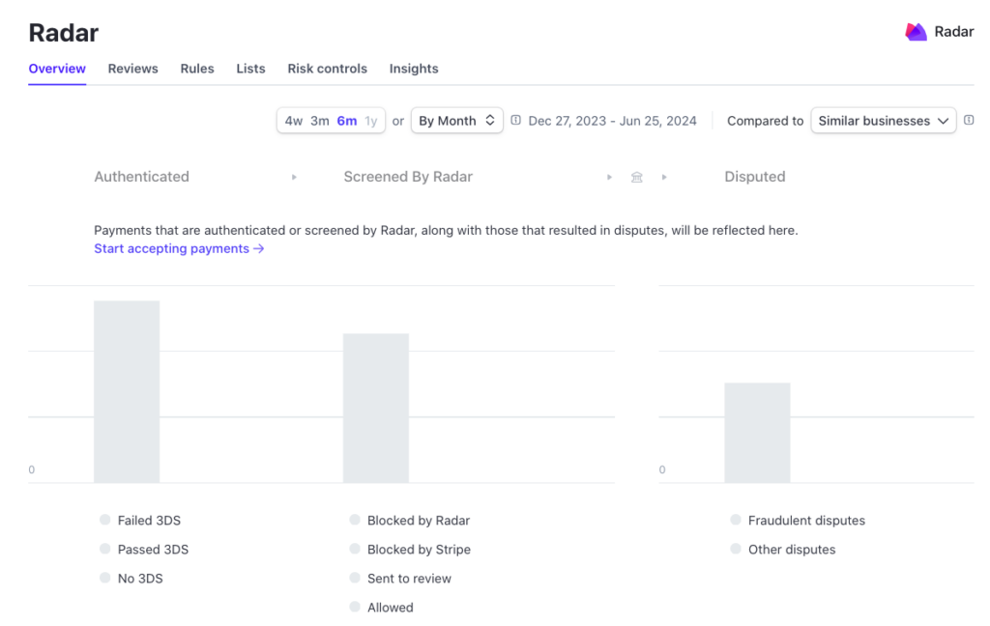Click the Authenticated chart gray bar
Viewport: 990px width, 626px height.
(x=127, y=391)
